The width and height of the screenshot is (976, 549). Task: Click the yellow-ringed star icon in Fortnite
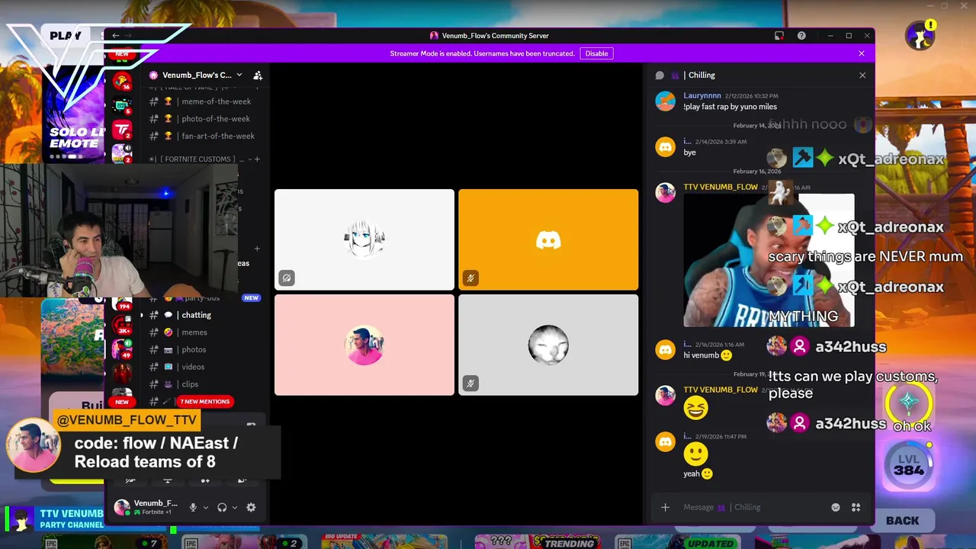(909, 401)
